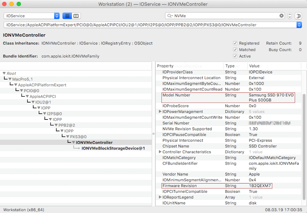307x213 pixels.
Task: Click search result stepper arrows
Action: (290, 16)
